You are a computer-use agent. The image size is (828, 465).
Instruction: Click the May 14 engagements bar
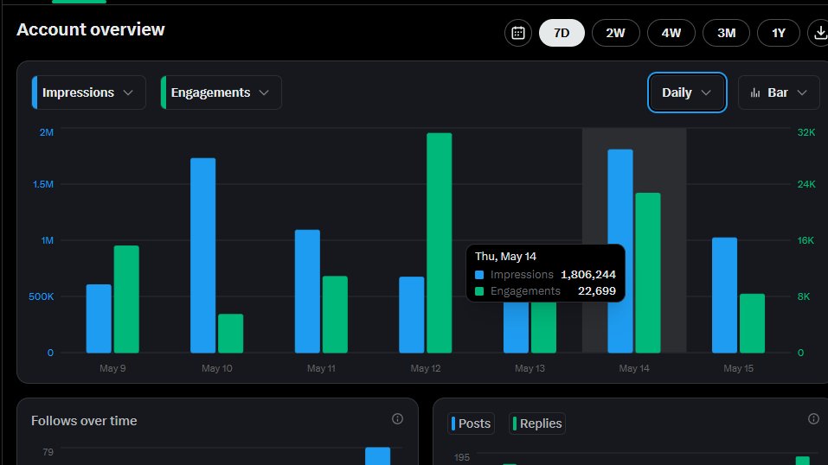(x=648, y=272)
